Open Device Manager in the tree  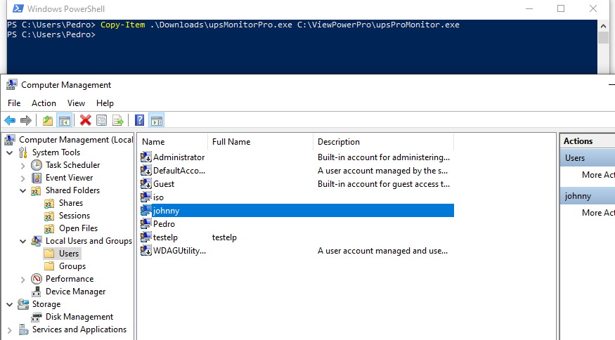pyautogui.click(x=75, y=292)
